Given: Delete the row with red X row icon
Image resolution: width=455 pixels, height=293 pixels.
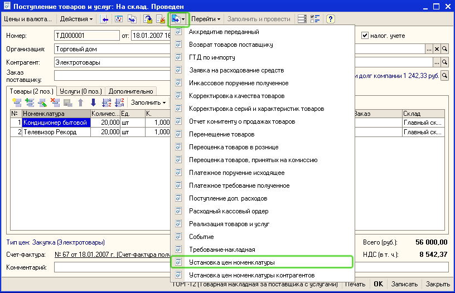Looking at the screenshot, I should coord(55,102).
